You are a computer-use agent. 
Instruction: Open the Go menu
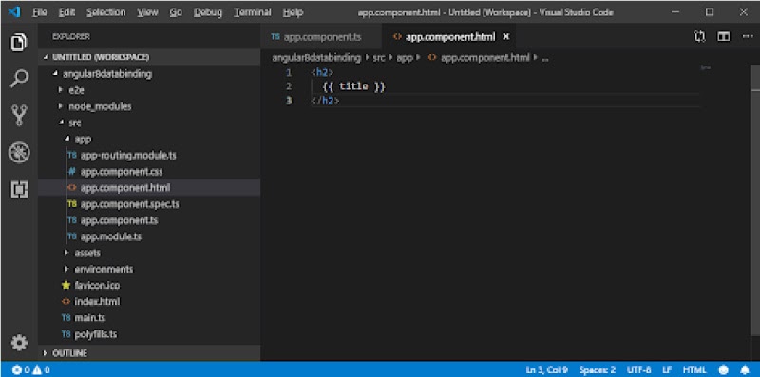(x=176, y=12)
